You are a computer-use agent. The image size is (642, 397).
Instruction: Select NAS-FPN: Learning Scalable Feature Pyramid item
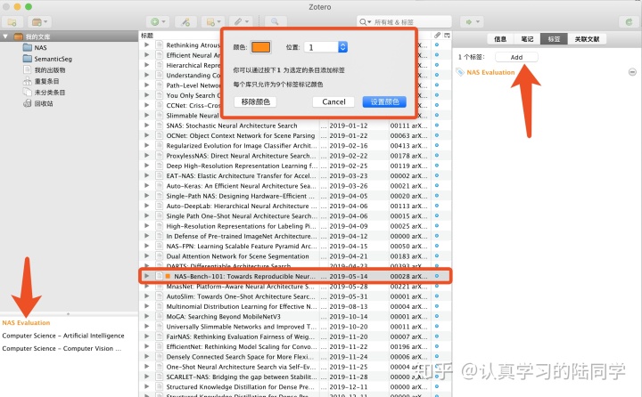coord(241,247)
